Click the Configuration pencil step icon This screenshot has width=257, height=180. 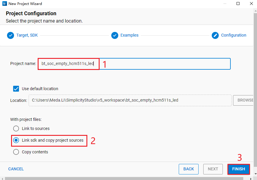(x=215, y=35)
